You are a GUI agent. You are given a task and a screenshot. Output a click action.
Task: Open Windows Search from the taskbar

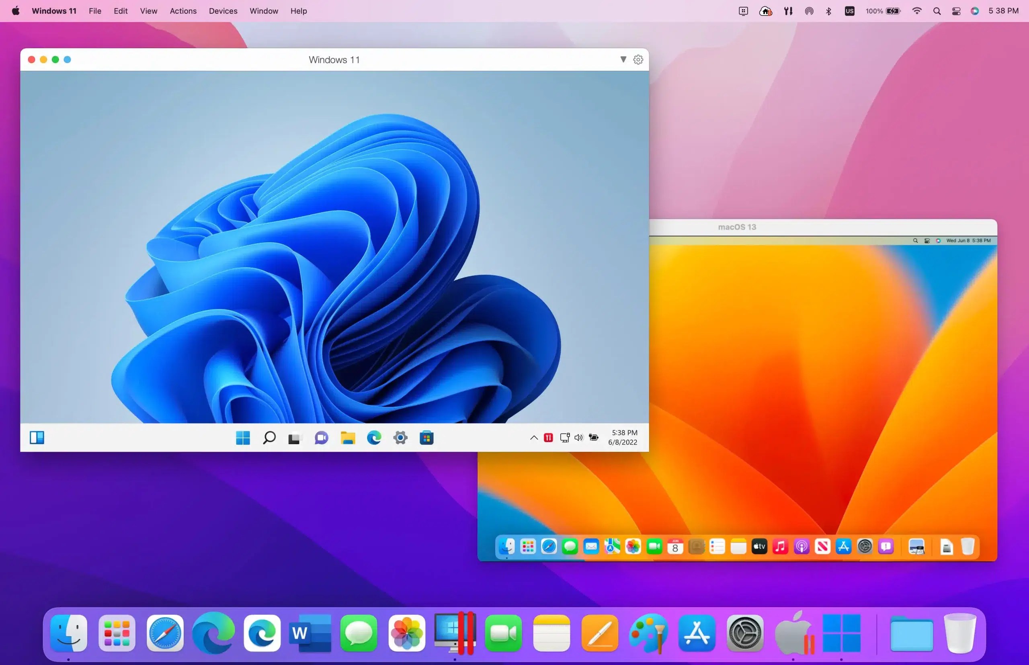click(269, 438)
